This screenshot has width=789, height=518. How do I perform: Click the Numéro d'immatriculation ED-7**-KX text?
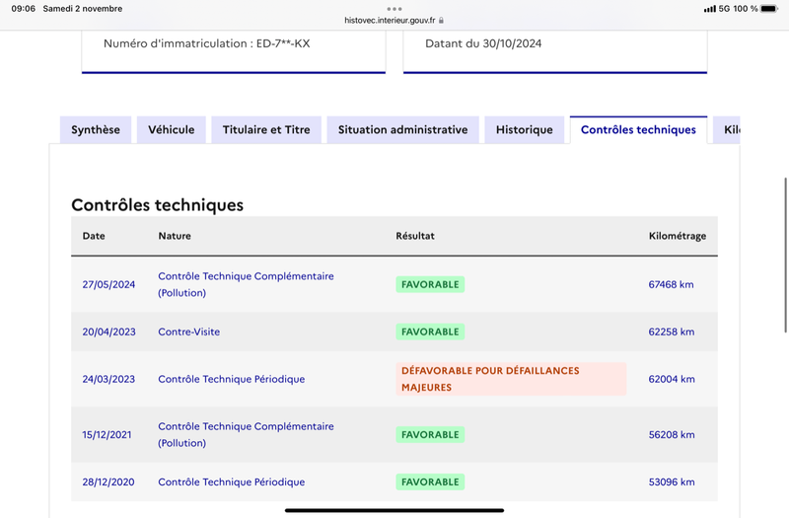207,43
